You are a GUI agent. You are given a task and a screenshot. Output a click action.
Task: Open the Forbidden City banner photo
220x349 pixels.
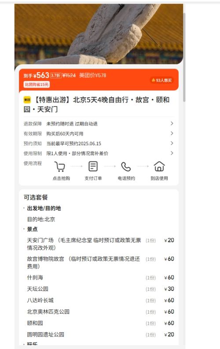[x=99, y=34]
